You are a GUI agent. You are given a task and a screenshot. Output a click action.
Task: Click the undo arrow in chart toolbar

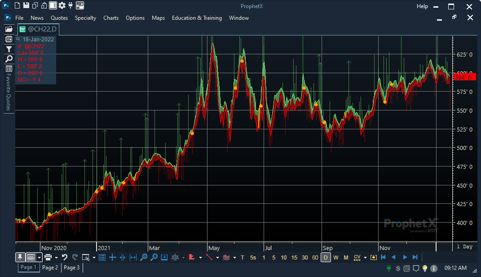64,257
